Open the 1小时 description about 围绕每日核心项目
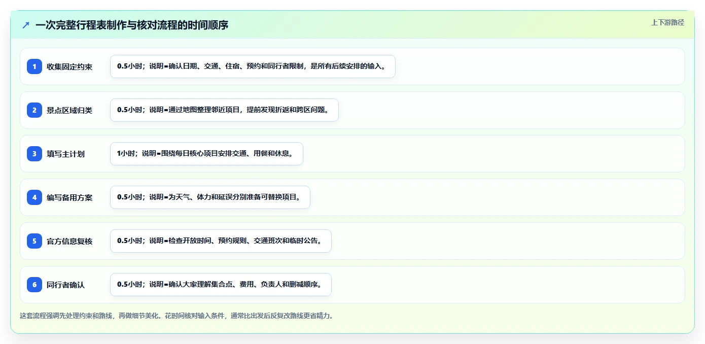 (x=206, y=154)
